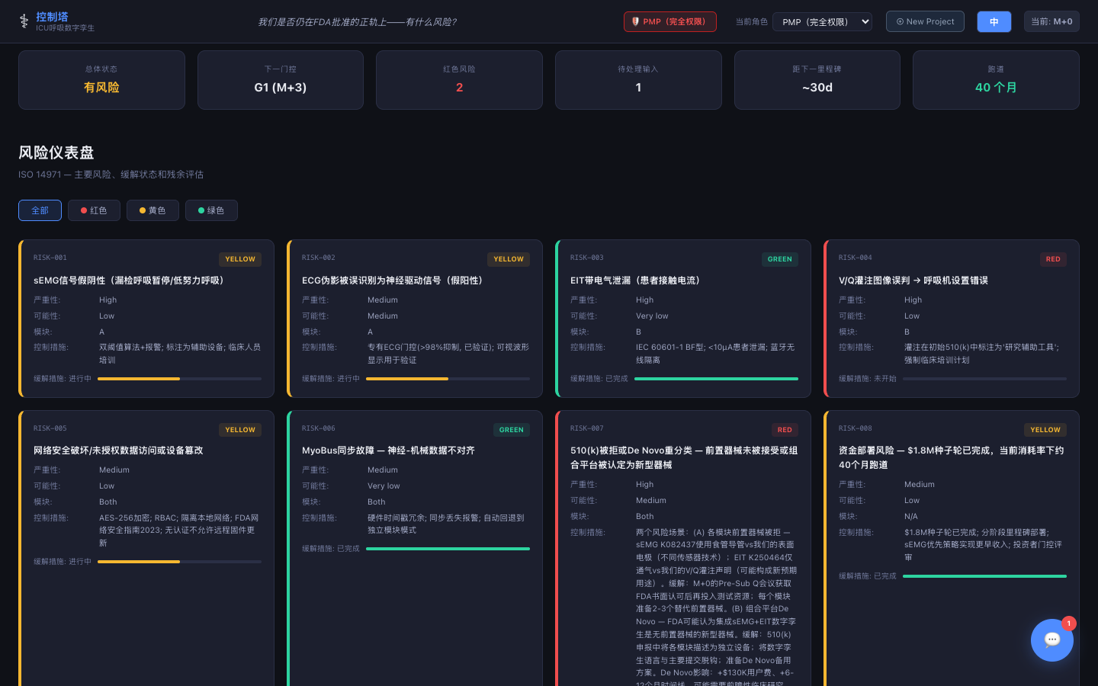Click the ICU呼吸数字孪生 subtitle
The height and width of the screenshot is (686, 1098).
pyautogui.click(x=66, y=28)
